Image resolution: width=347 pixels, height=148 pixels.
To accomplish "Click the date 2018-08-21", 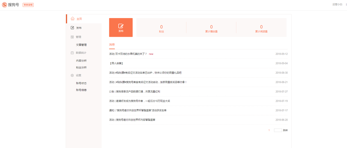I will coord(281,82).
